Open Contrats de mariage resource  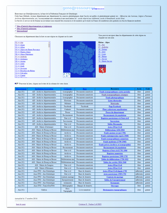(115, 177)
